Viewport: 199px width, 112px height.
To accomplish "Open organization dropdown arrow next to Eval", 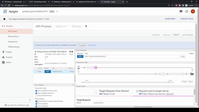I will tap(57, 12).
